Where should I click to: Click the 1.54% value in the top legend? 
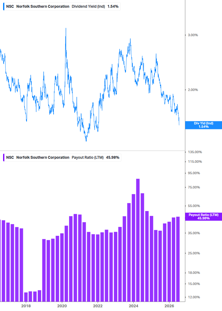pos(113,6)
